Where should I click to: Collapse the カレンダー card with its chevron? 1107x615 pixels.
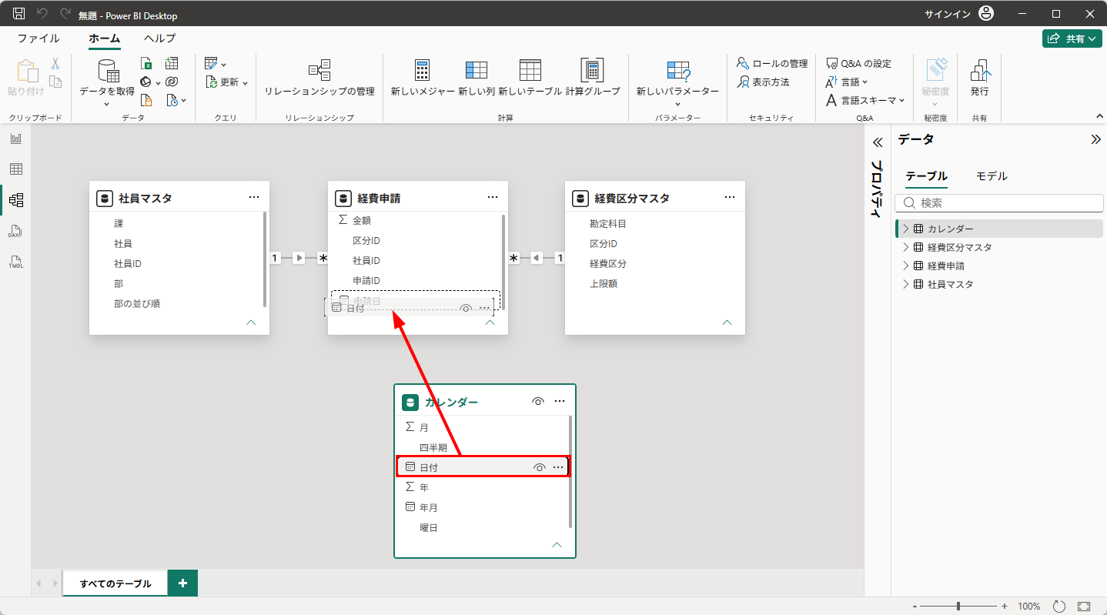coord(557,544)
